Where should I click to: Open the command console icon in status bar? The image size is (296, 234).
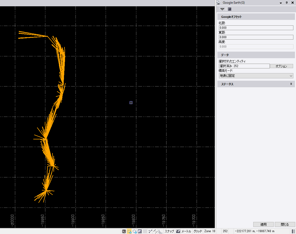[124, 231]
